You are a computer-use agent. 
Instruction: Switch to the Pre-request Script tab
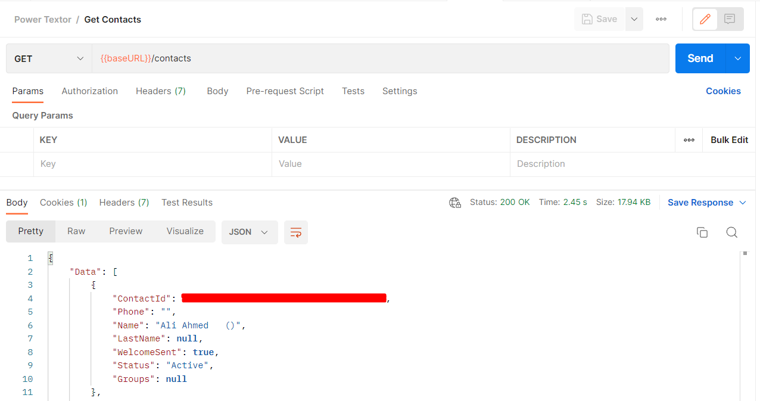click(285, 91)
